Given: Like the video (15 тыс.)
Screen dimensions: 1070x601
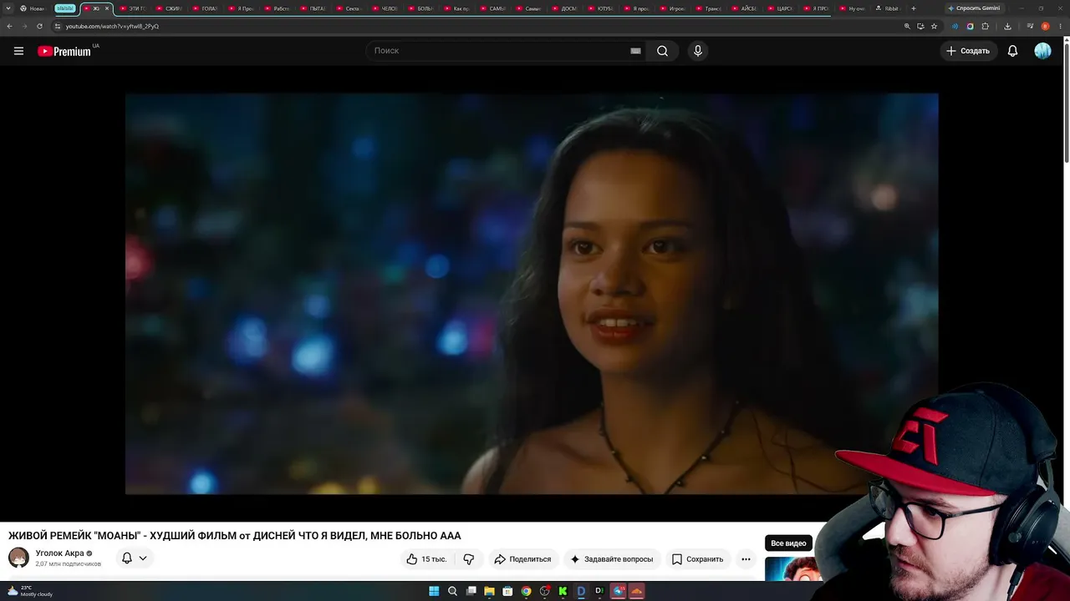Looking at the screenshot, I should click(x=426, y=559).
